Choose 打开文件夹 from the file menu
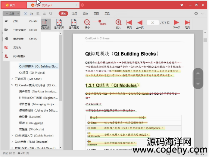The width and height of the screenshot is (209, 157). [22, 30]
